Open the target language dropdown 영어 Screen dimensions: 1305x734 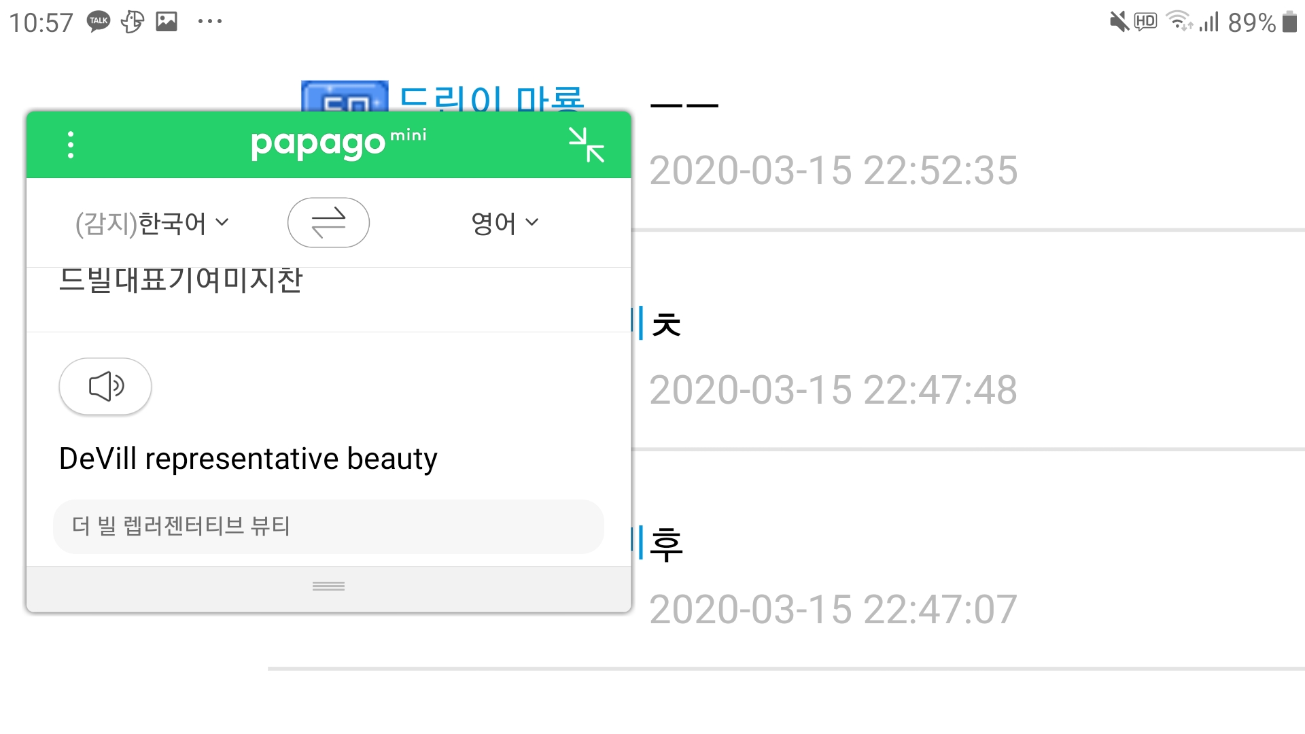tap(504, 223)
